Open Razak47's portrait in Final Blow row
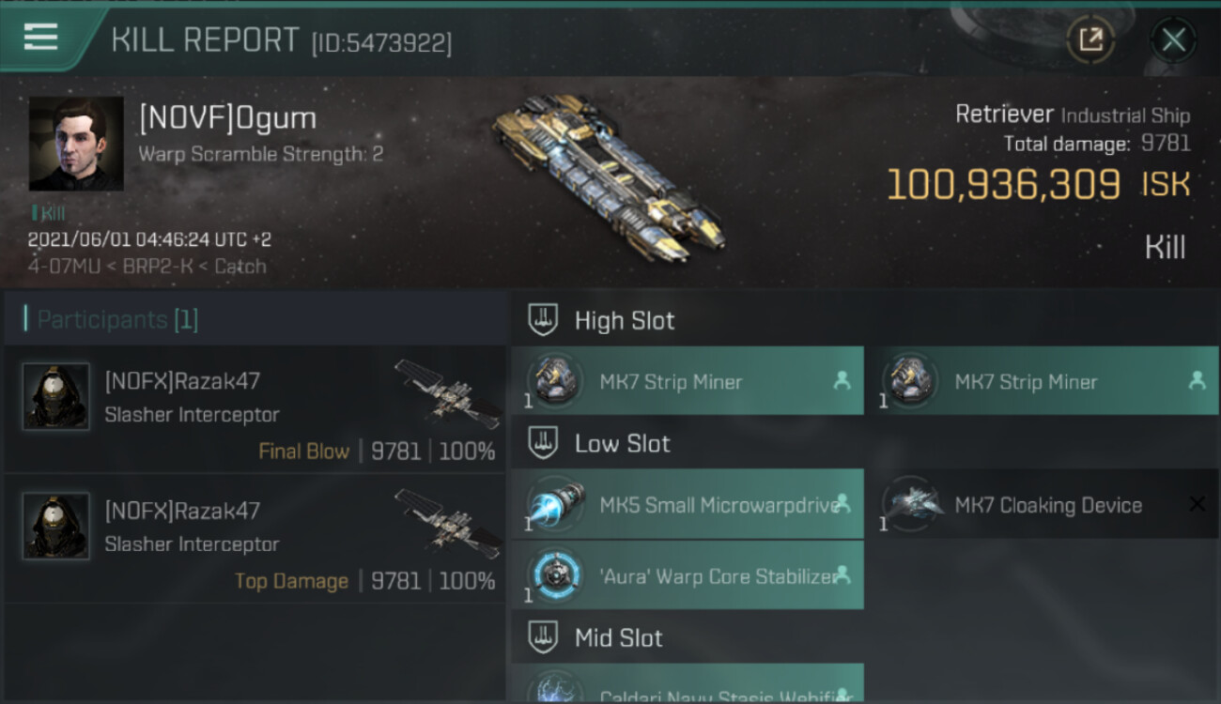1221x704 pixels. [56, 397]
